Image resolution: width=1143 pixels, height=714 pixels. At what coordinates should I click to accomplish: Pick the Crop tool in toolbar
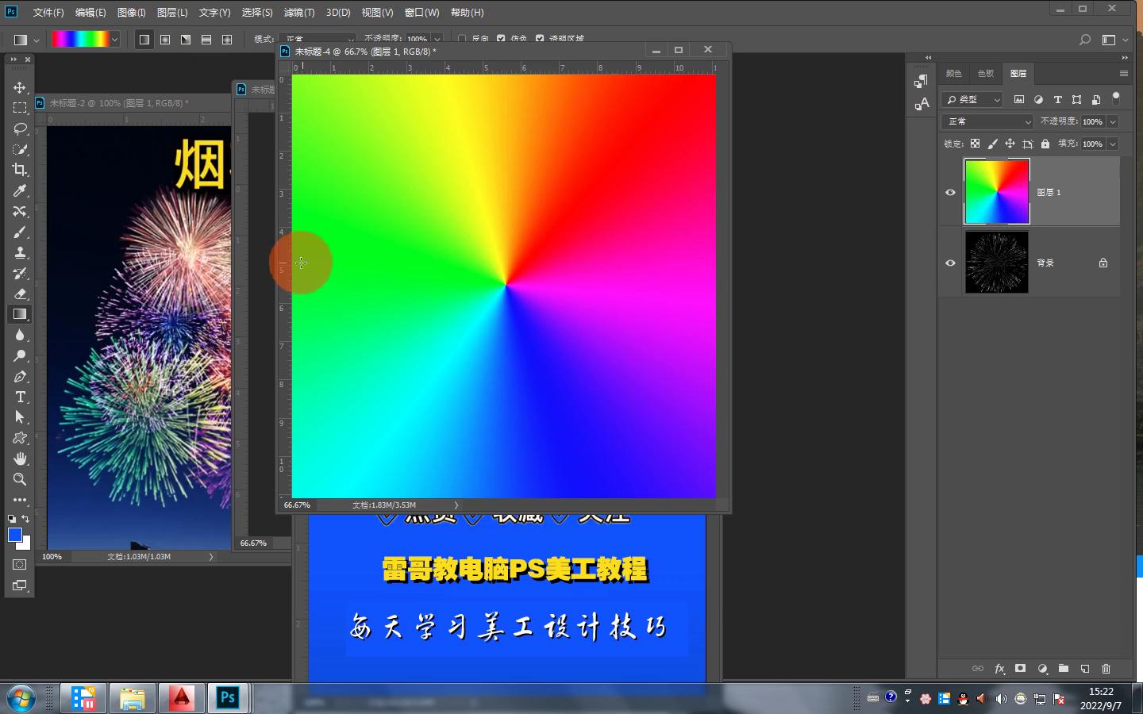[20, 170]
